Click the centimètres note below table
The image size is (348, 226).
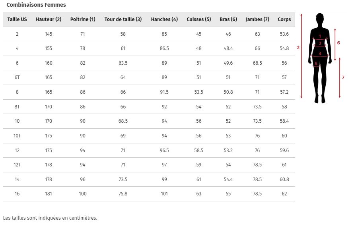50,218
